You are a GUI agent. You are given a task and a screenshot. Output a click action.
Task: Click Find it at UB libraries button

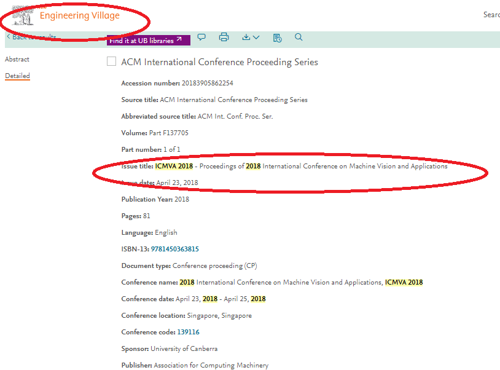(148, 40)
